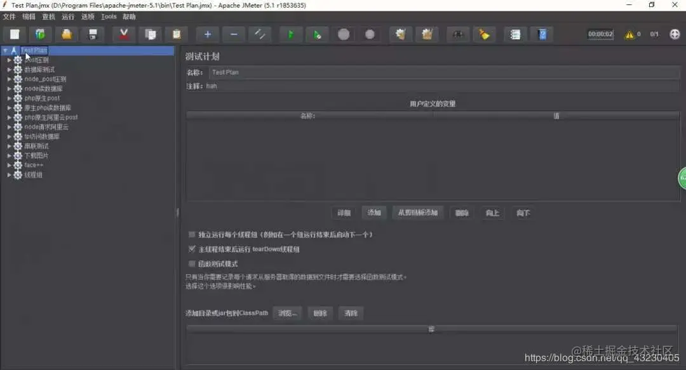Click the 添加 button under variables table
The width and height of the screenshot is (686, 370).
click(374, 213)
